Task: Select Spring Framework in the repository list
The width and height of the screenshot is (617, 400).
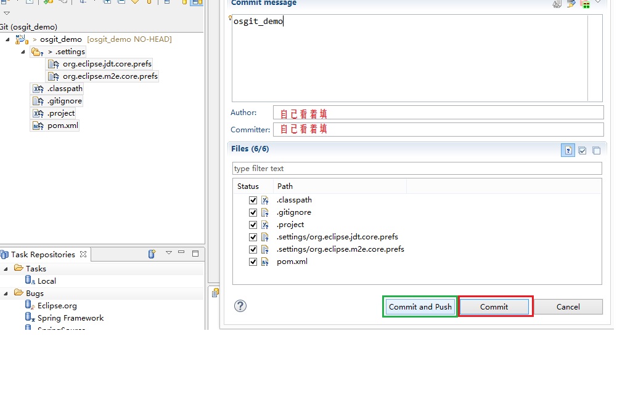Action: point(70,318)
